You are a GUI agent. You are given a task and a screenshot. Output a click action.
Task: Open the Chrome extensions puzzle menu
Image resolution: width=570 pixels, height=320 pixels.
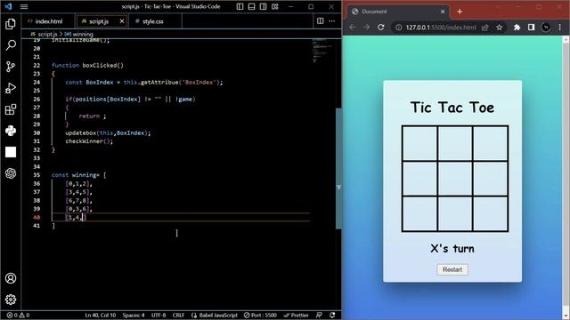tap(517, 28)
